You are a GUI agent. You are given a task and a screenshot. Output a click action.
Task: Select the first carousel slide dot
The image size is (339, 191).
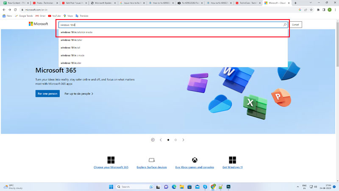pos(168,140)
